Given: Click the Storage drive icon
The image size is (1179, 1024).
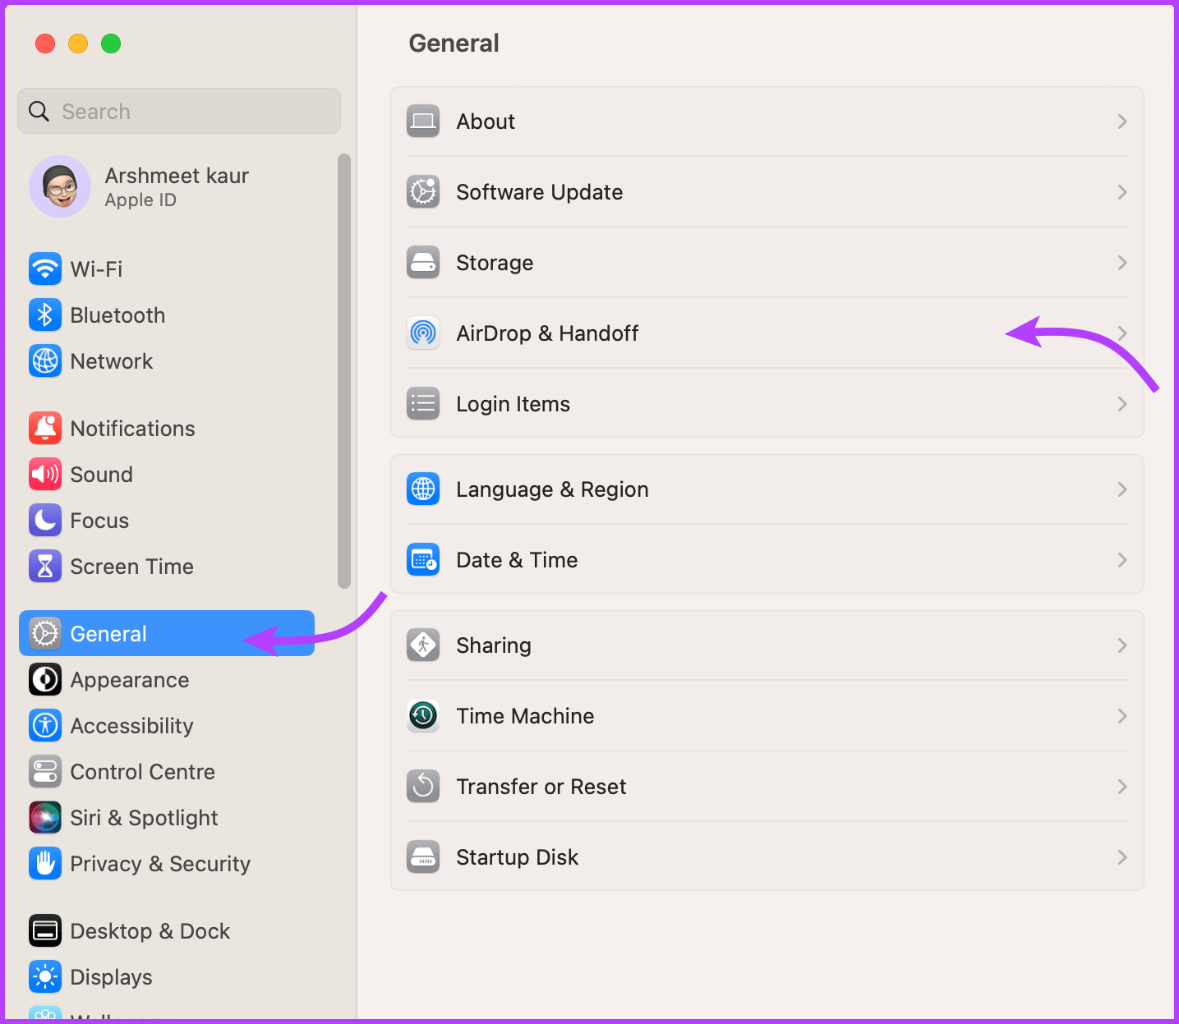Looking at the screenshot, I should (423, 263).
